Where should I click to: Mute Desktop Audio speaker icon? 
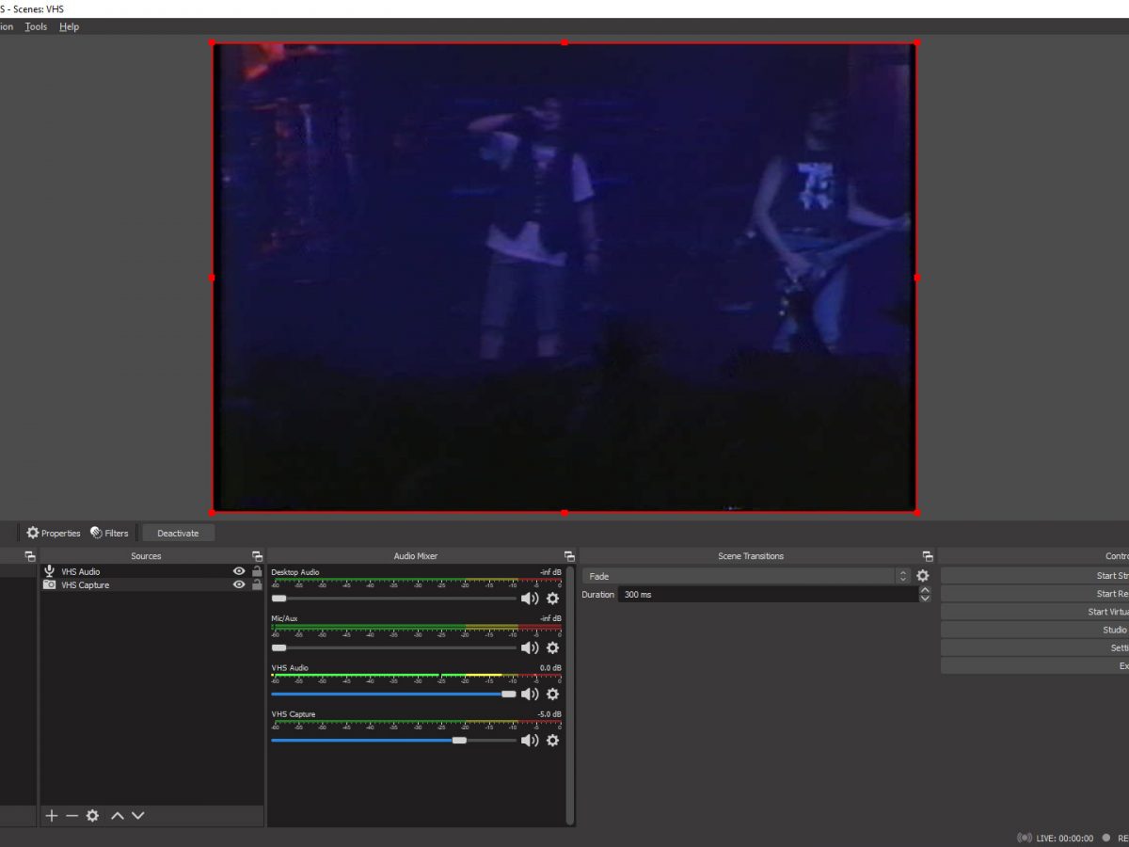tap(530, 599)
